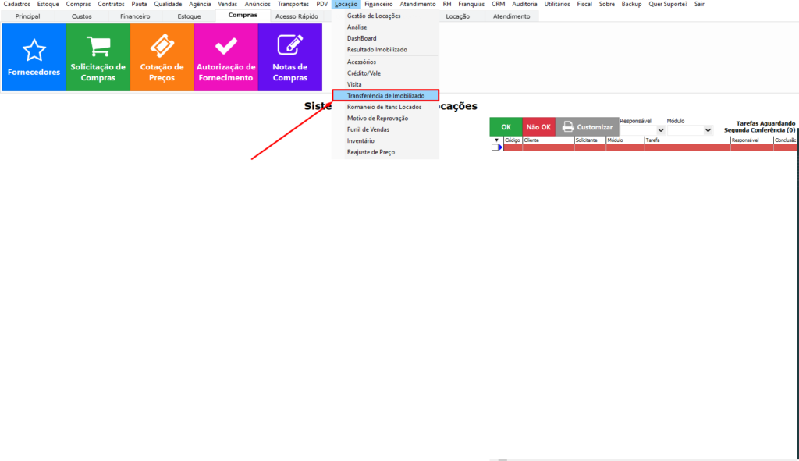This screenshot has width=799, height=461.
Task: Select Transferência de Imobilizado menu entry
Action: click(x=385, y=95)
